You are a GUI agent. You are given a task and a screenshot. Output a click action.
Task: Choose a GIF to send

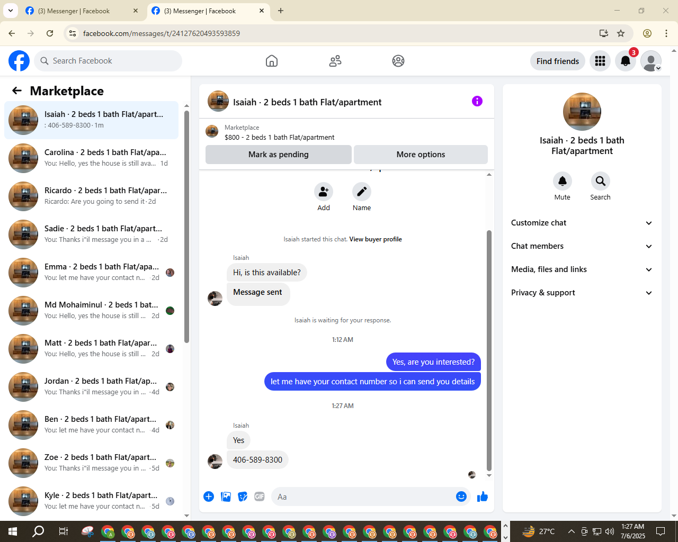pos(260,496)
